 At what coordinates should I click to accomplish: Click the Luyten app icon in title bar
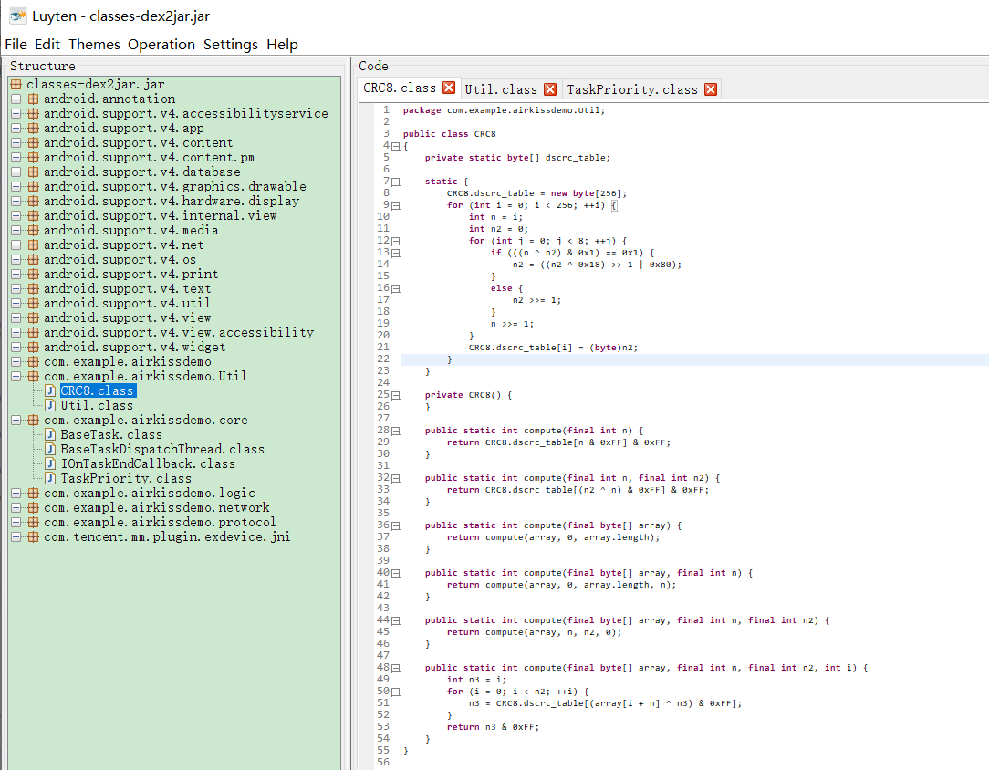17,16
